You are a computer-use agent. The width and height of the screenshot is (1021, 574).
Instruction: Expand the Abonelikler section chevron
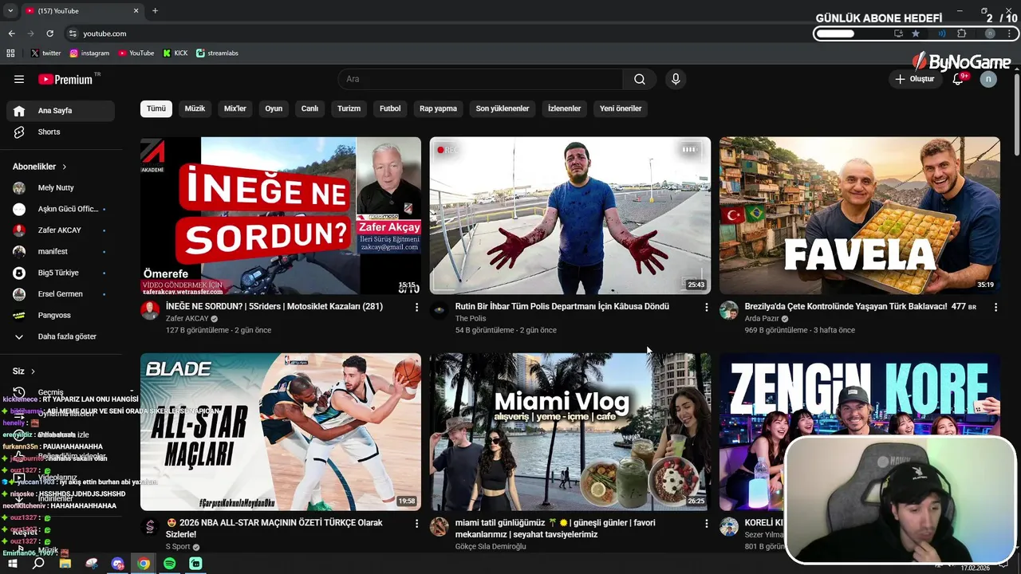pyautogui.click(x=64, y=167)
